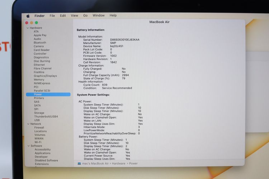
Task: Click the System Power Settings heading
Action: click(93, 95)
